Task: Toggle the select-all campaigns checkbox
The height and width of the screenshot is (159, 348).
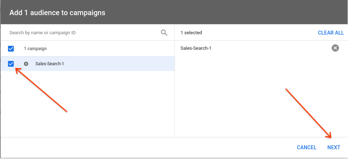Action: [x=11, y=49]
